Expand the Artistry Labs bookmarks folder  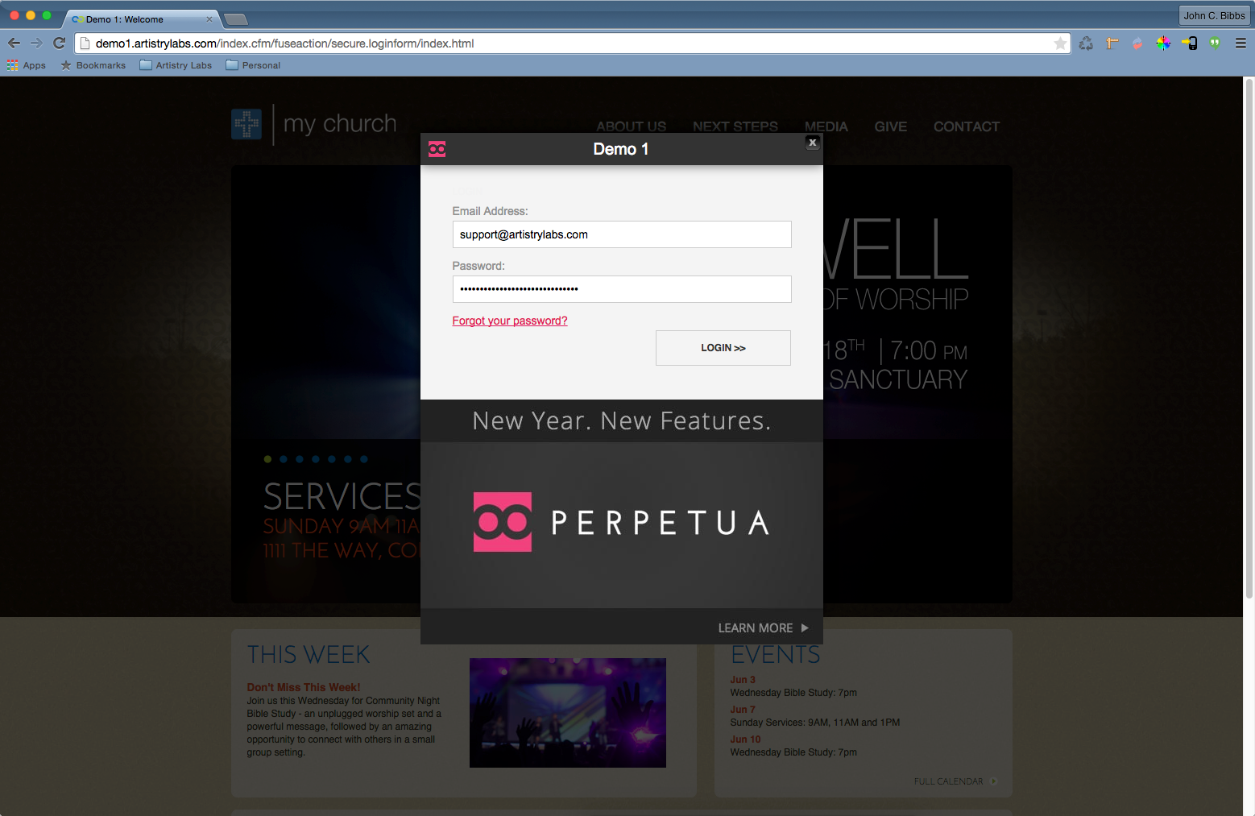pos(176,65)
